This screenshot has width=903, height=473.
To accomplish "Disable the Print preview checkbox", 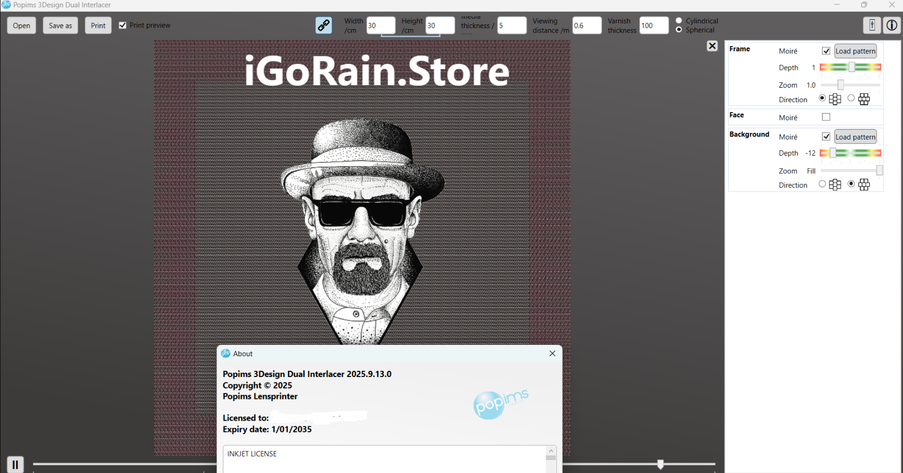I will coord(122,25).
